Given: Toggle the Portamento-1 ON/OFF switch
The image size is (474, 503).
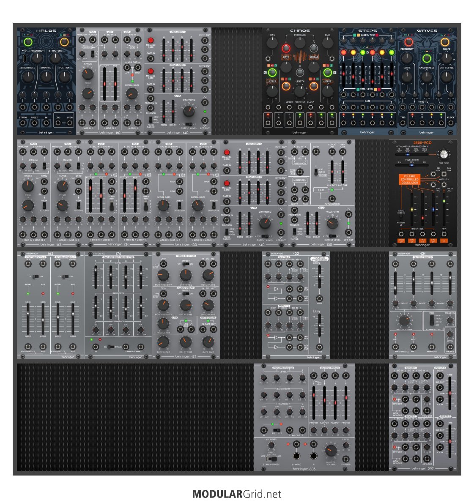Looking at the screenshot, I should tap(35, 276).
